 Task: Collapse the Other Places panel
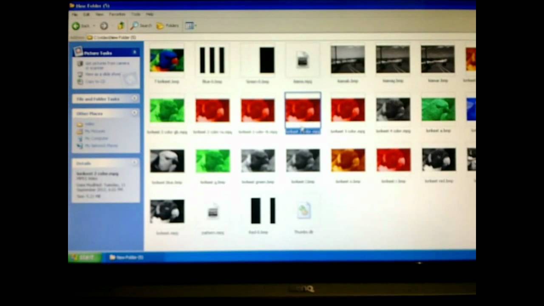click(135, 113)
